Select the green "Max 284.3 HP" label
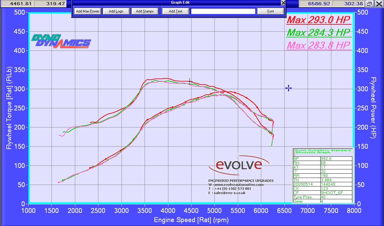The width and height of the screenshot is (384, 226). point(319,33)
